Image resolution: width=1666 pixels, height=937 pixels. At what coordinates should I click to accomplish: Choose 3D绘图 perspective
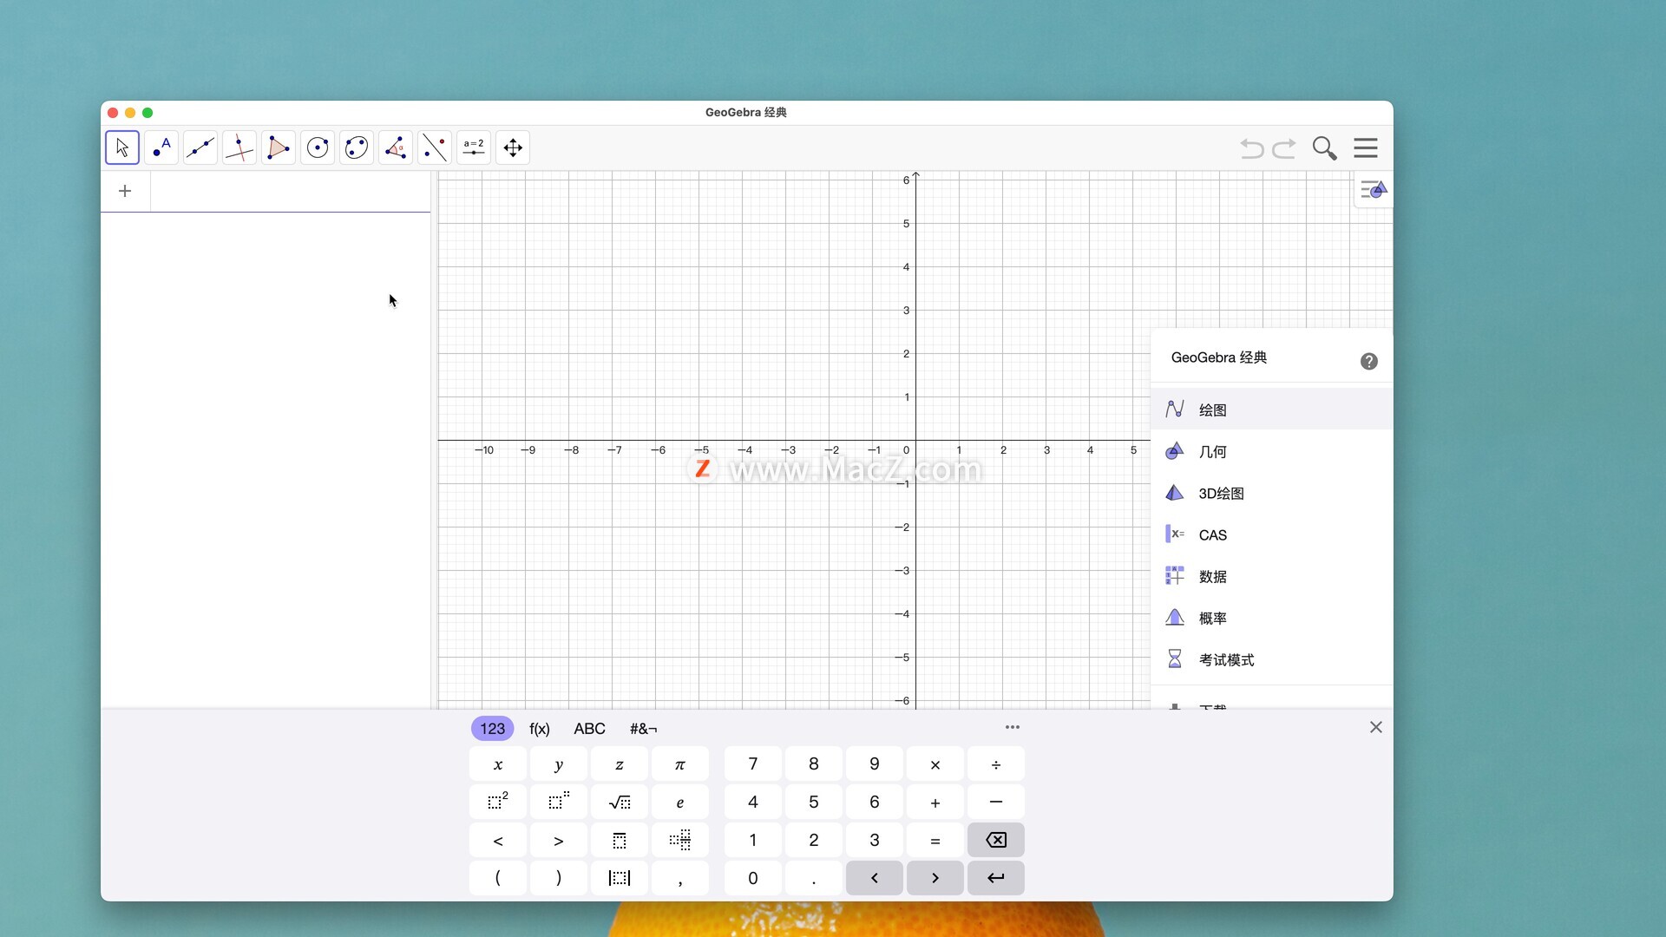coord(1272,493)
